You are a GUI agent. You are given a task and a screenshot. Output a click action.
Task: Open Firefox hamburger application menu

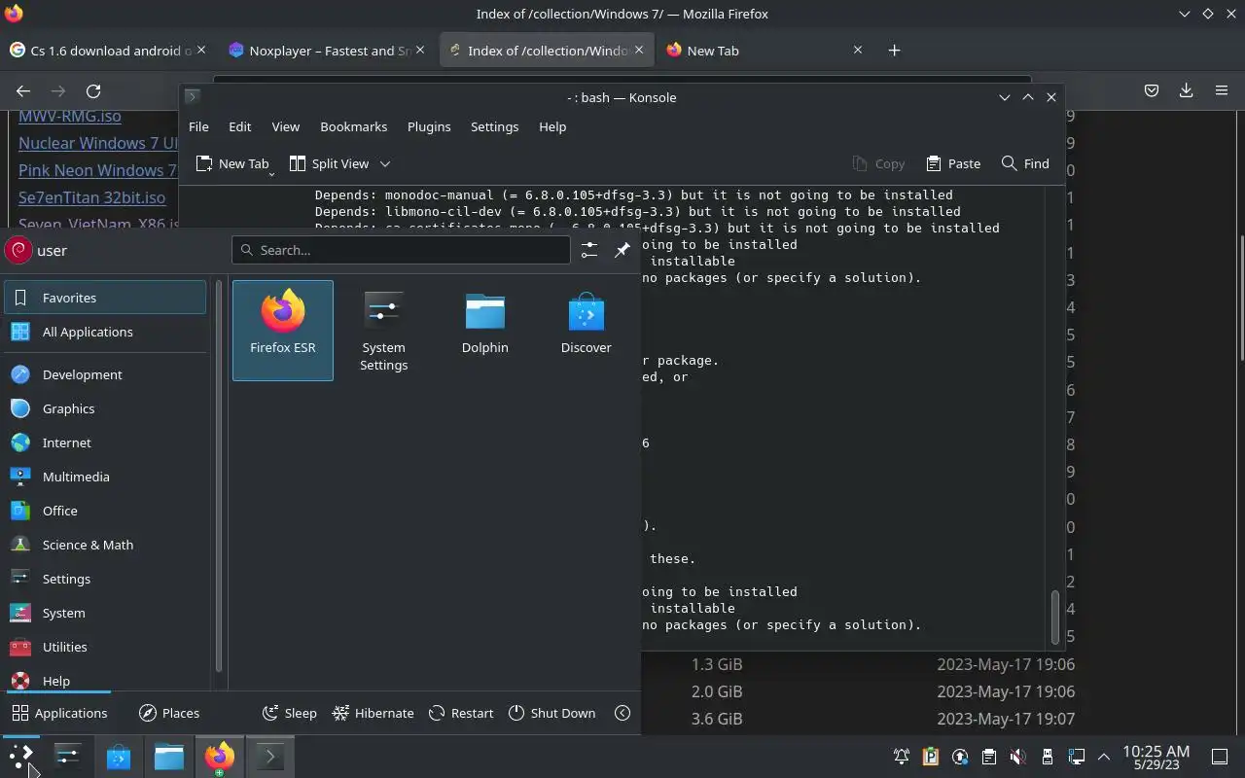click(x=1222, y=90)
